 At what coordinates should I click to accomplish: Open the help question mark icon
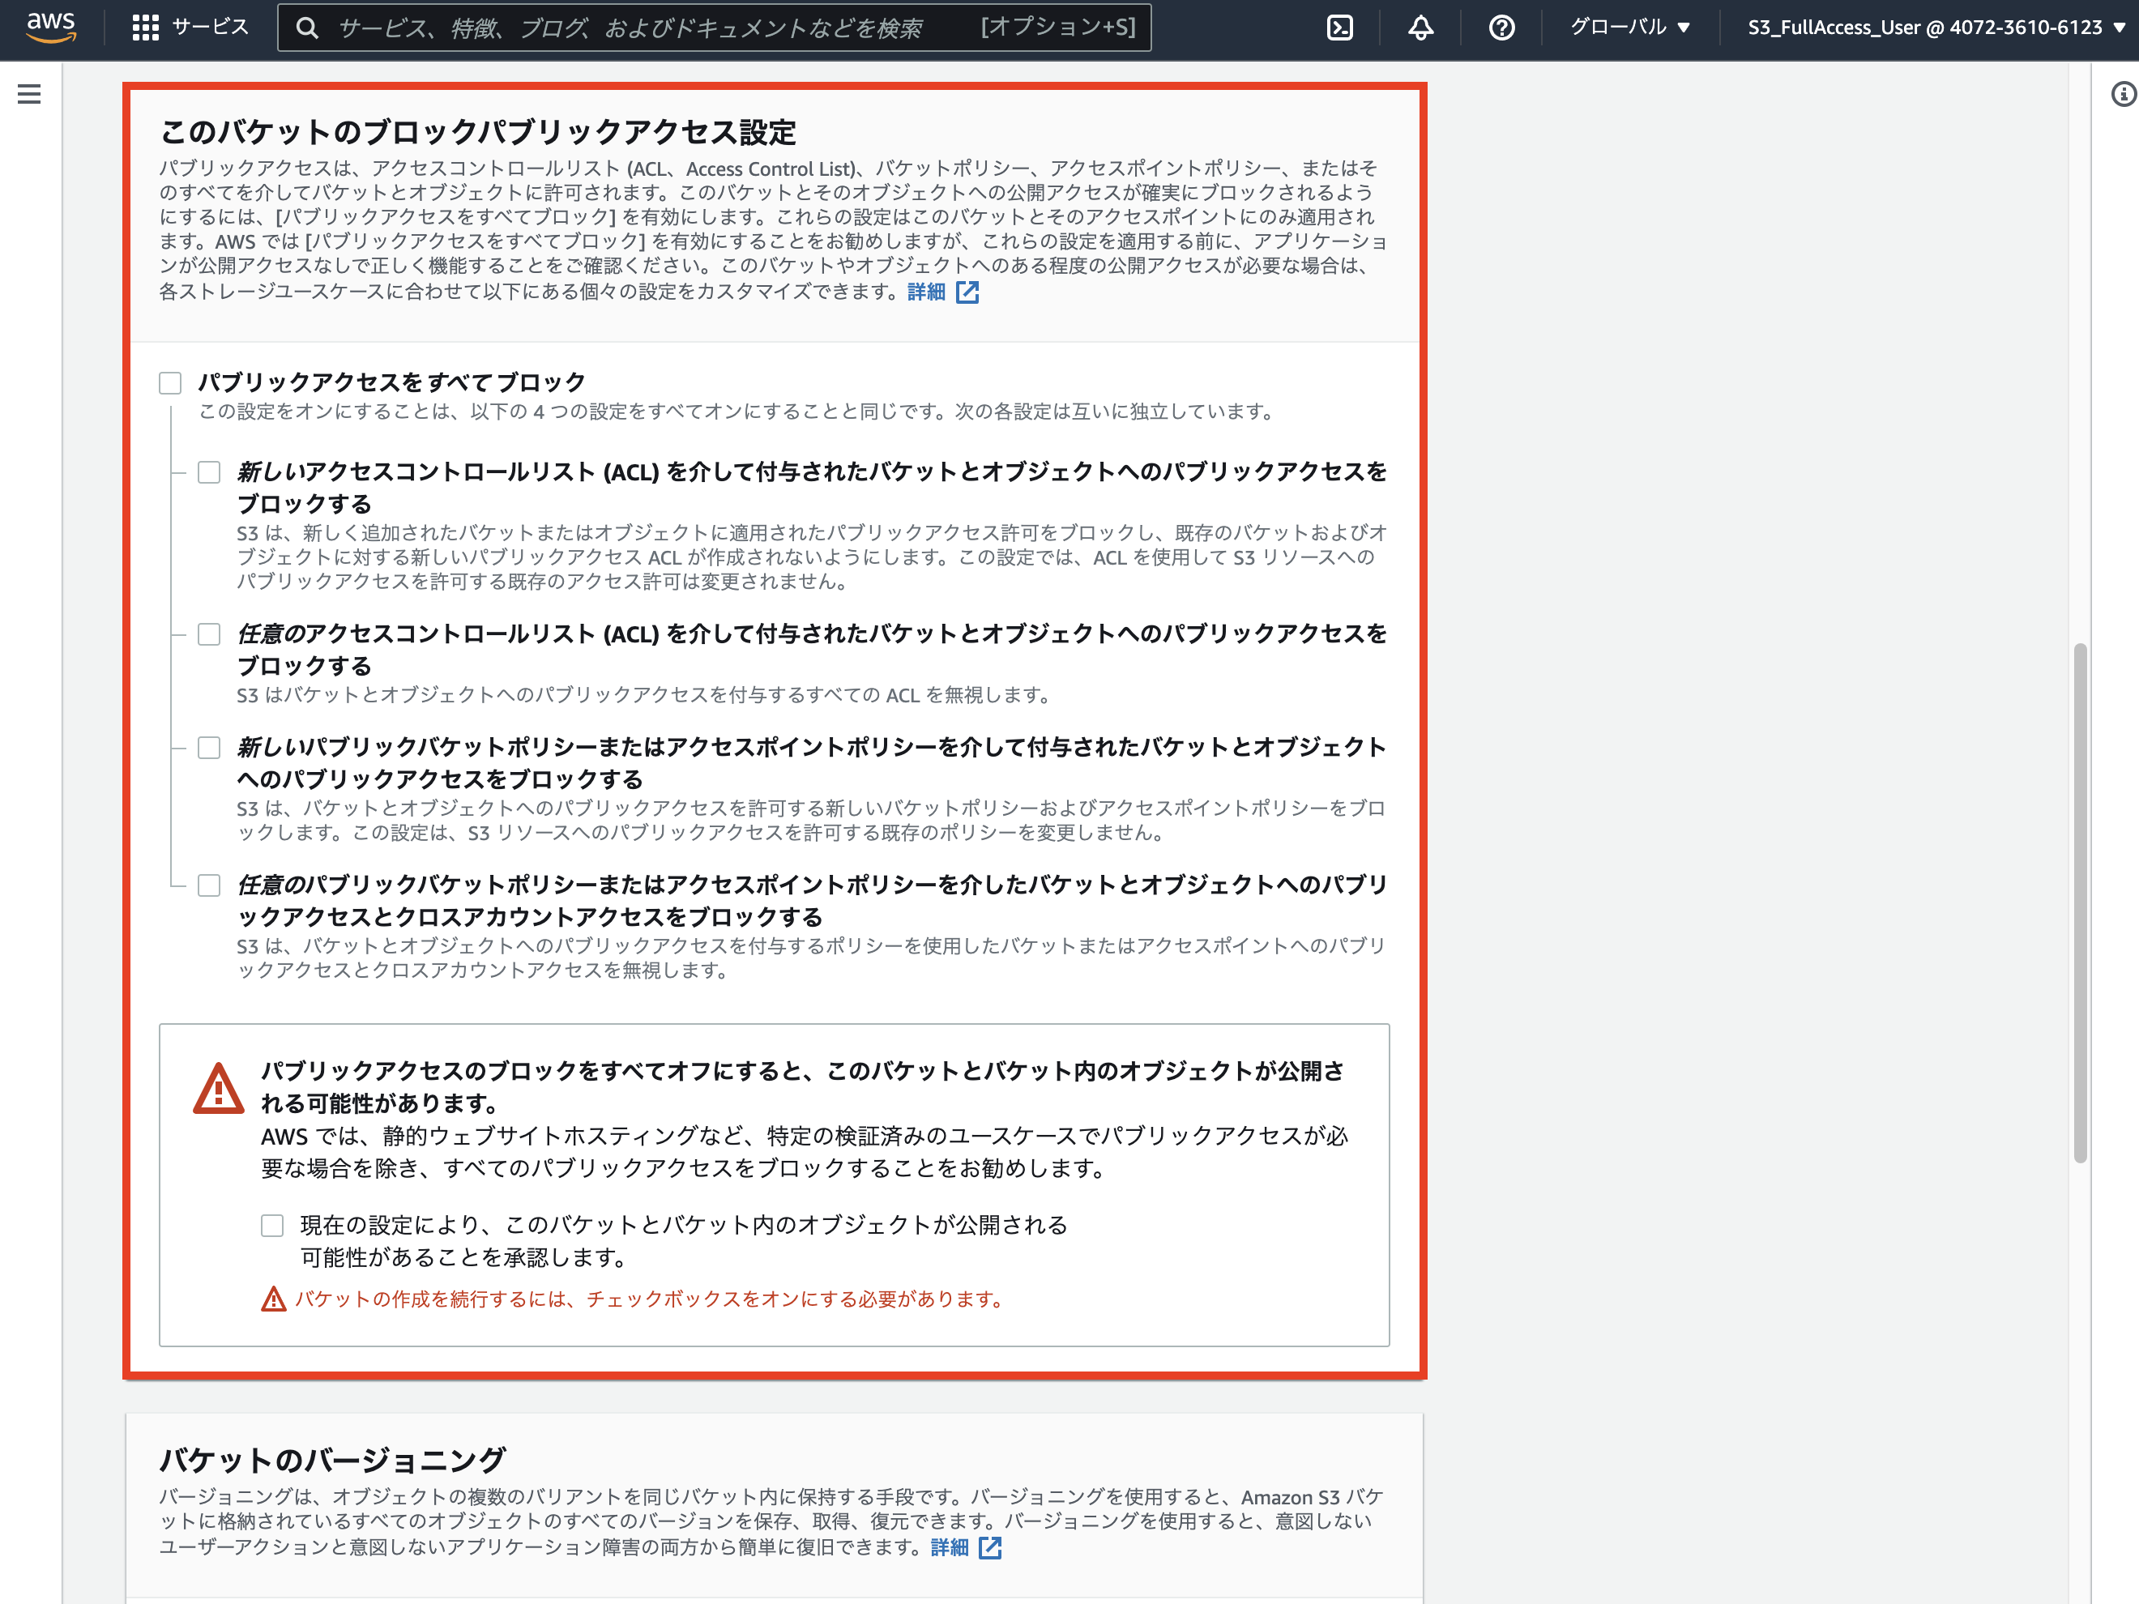tap(1501, 27)
